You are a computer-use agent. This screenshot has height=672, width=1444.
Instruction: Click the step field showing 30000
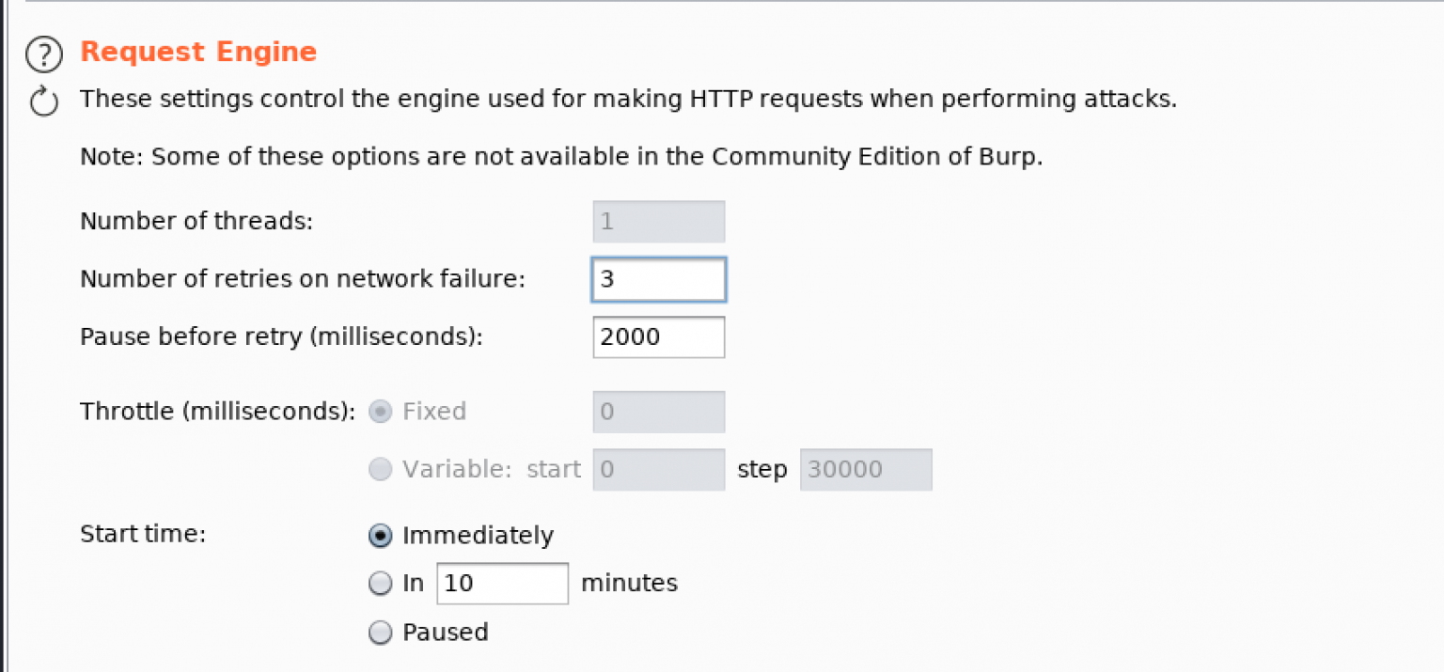tap(865, 468)
